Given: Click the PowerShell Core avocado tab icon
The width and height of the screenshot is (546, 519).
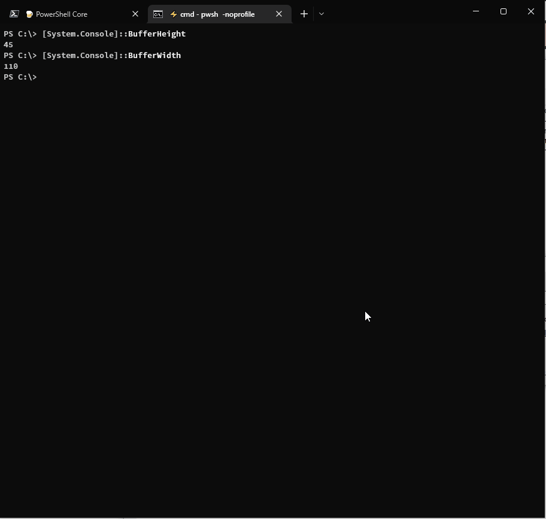Looking at the screenshot, I should point(30,14).
